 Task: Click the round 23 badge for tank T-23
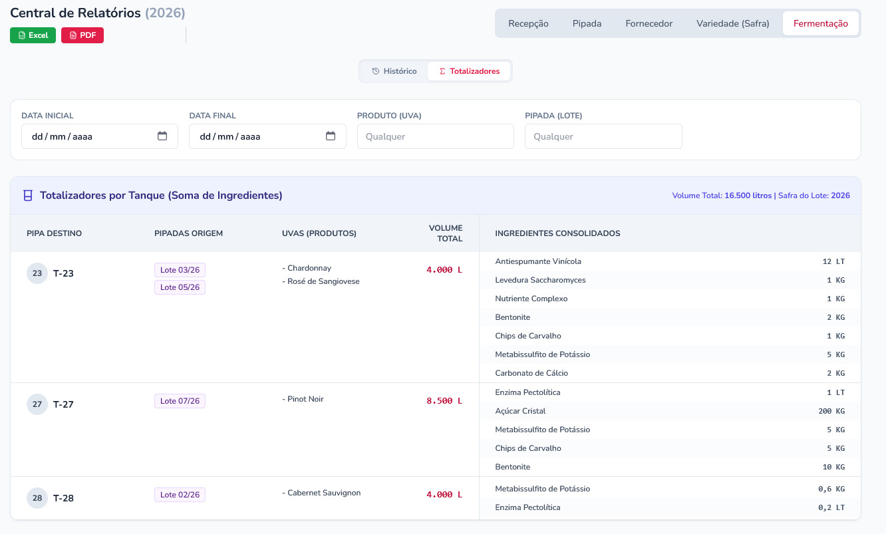37,273
